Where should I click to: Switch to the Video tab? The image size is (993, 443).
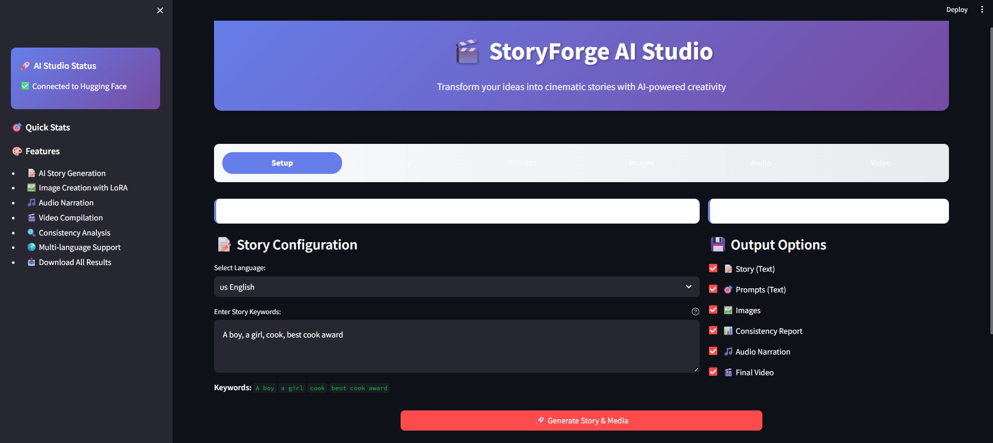pyautogui.click(x=881, y=163)
